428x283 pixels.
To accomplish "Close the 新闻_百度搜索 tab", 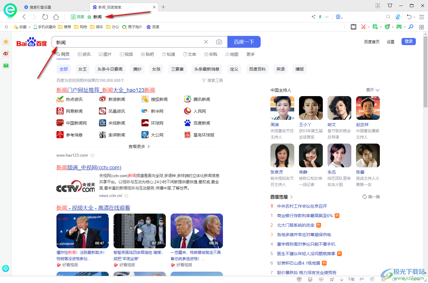I will (x=154, y=7).
